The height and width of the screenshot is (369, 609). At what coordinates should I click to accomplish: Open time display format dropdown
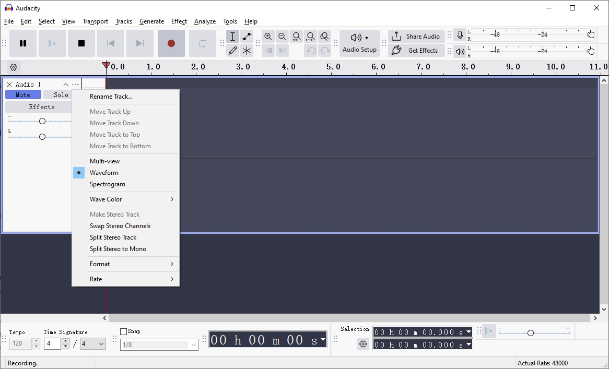[x=323, y=340]
